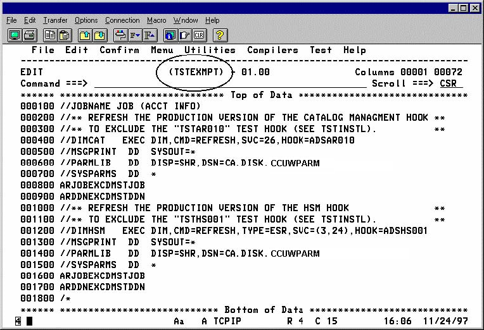
Task: Click line 001000 HSM hook comment
Action: click(x=253, y=208)
